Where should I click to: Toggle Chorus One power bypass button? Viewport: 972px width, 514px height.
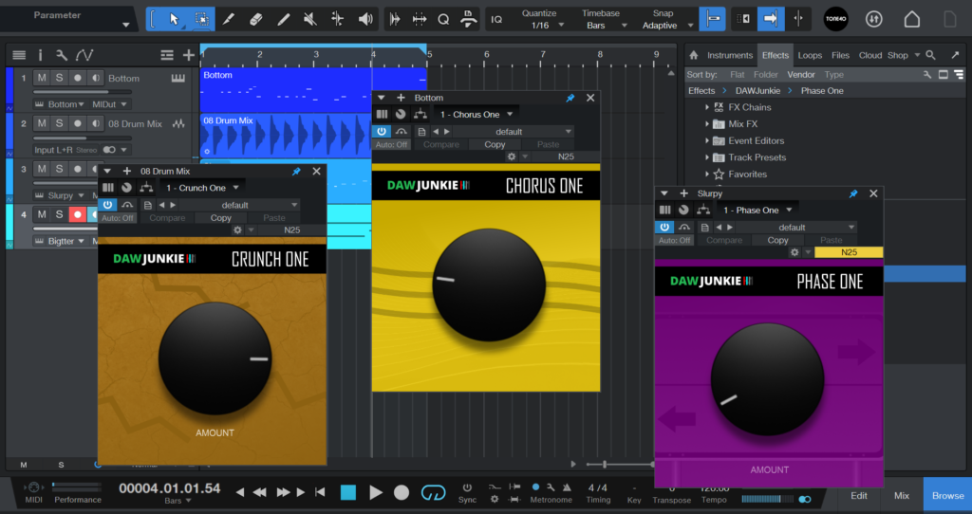tap(382, 131)
